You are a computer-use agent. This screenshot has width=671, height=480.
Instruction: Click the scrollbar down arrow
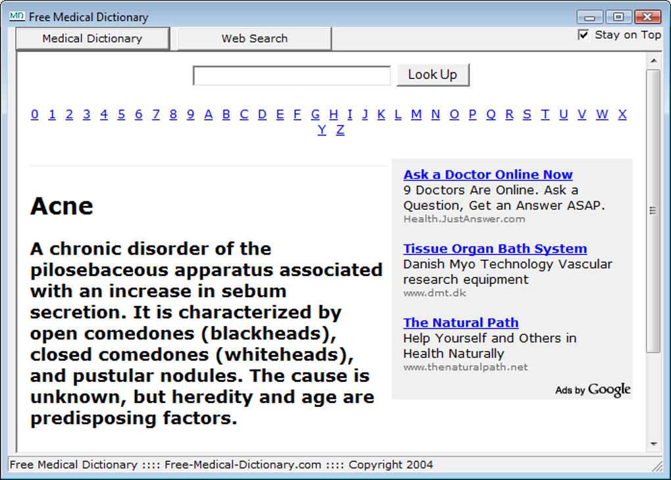[x=653, y=444]
